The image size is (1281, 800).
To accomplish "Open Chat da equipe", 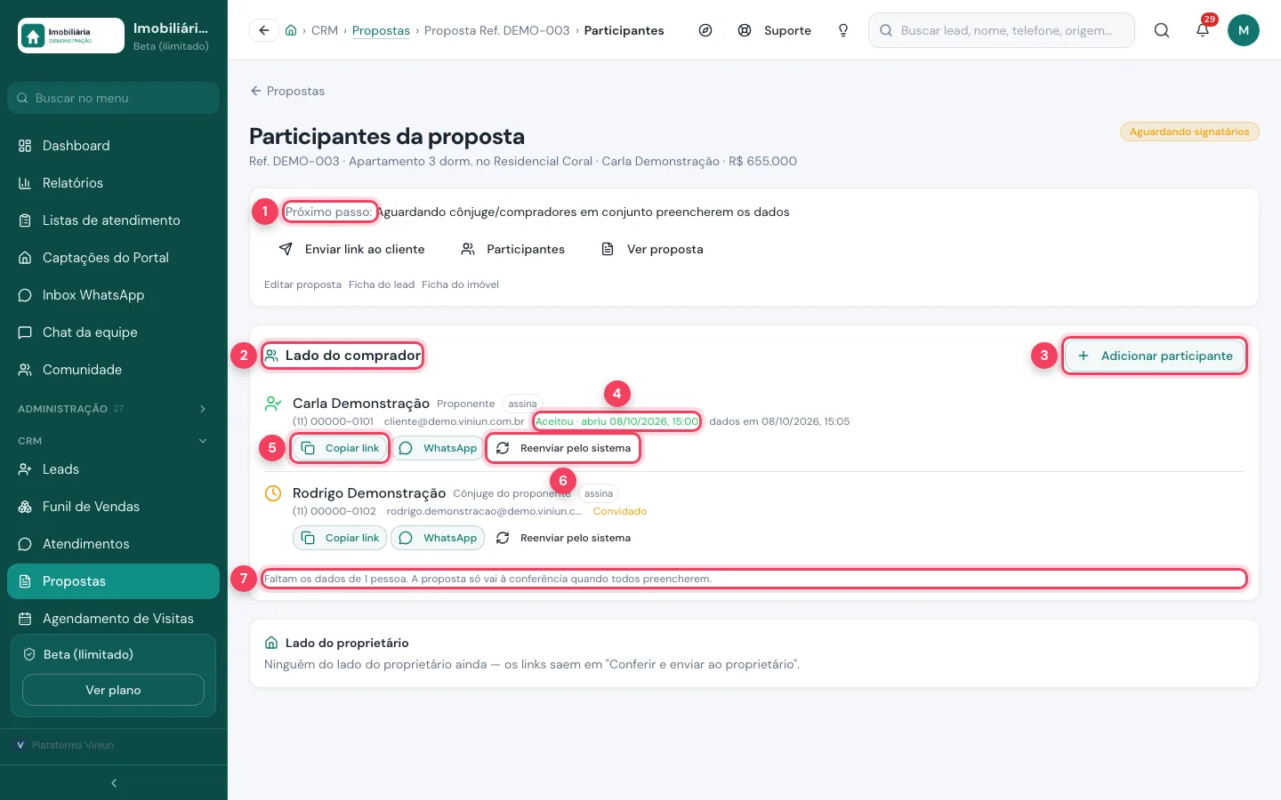I will [113, 332].
